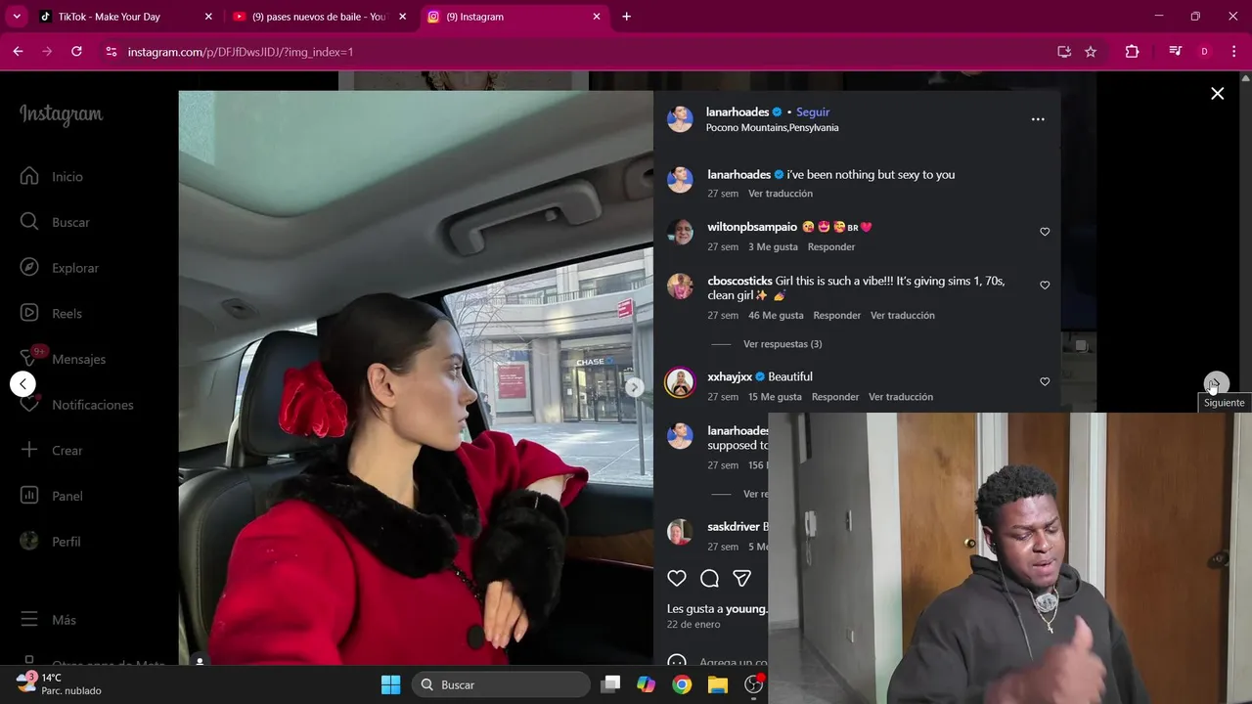Open Buscar search in Instagram sidebar
Screen dimensions: 1252x704
tap(55, 222)
